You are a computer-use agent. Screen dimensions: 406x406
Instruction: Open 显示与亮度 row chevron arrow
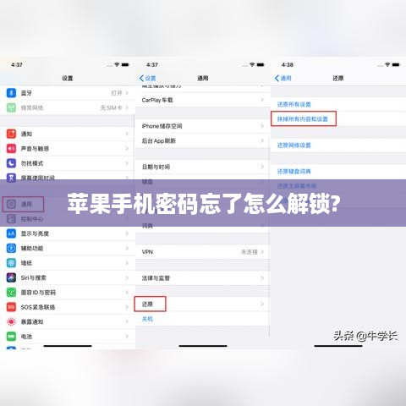click(127, 233)
